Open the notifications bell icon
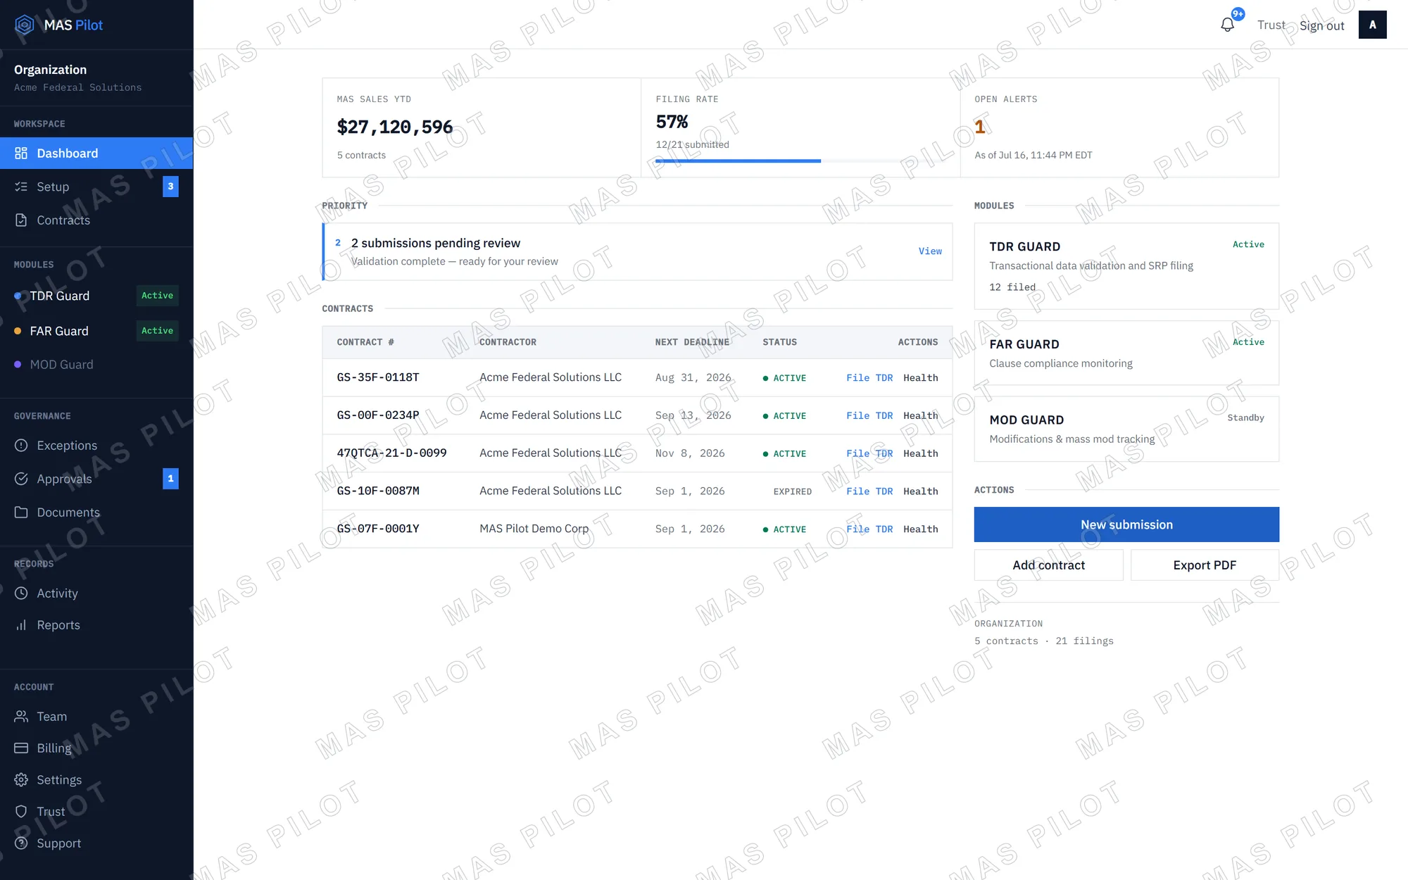 tap(1227, 25)
